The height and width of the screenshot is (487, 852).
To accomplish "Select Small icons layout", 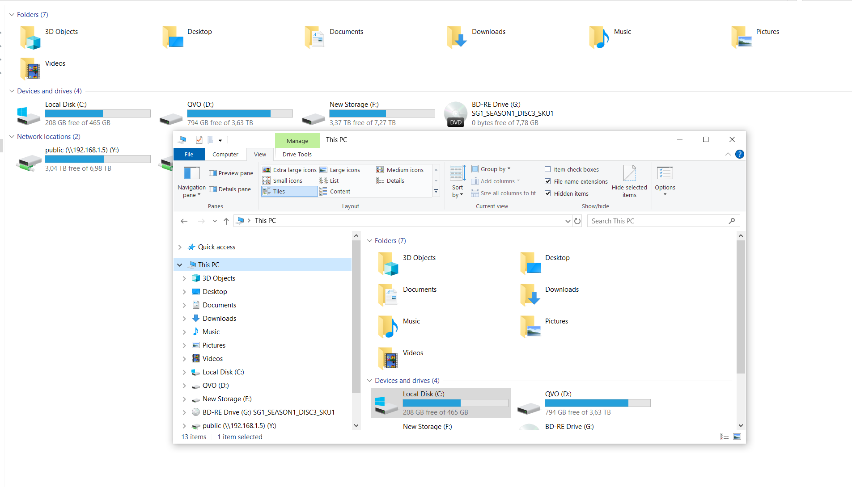I will pyautogui.click(x=282, y=181).
